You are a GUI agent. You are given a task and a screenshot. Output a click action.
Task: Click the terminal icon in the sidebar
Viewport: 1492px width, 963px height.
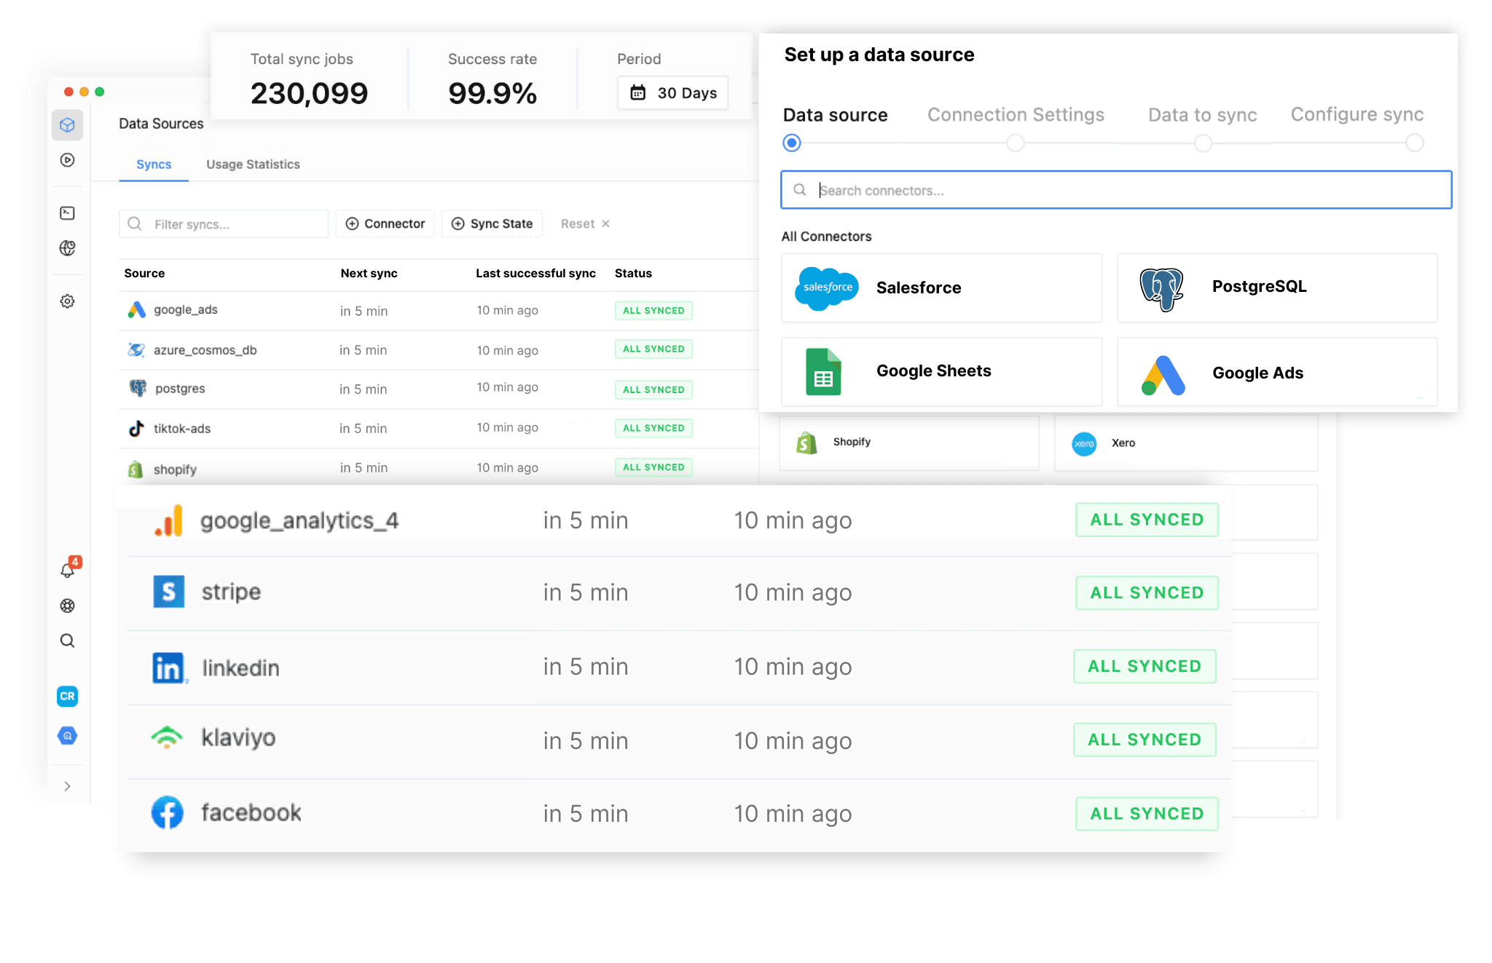67,213
